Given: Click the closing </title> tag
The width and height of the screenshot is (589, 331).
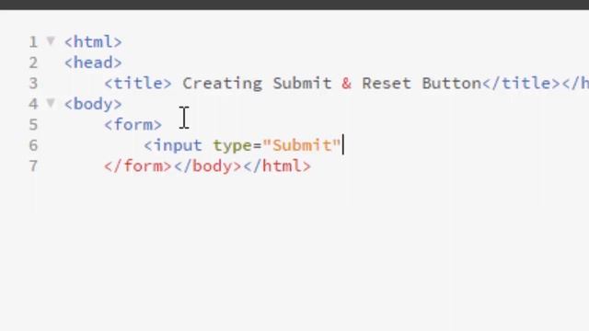Looking at the screenshot, I should pos(522,84).
